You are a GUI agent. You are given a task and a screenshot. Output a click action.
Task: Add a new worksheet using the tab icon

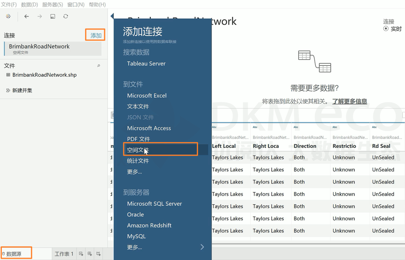click(x=81, y=254)
